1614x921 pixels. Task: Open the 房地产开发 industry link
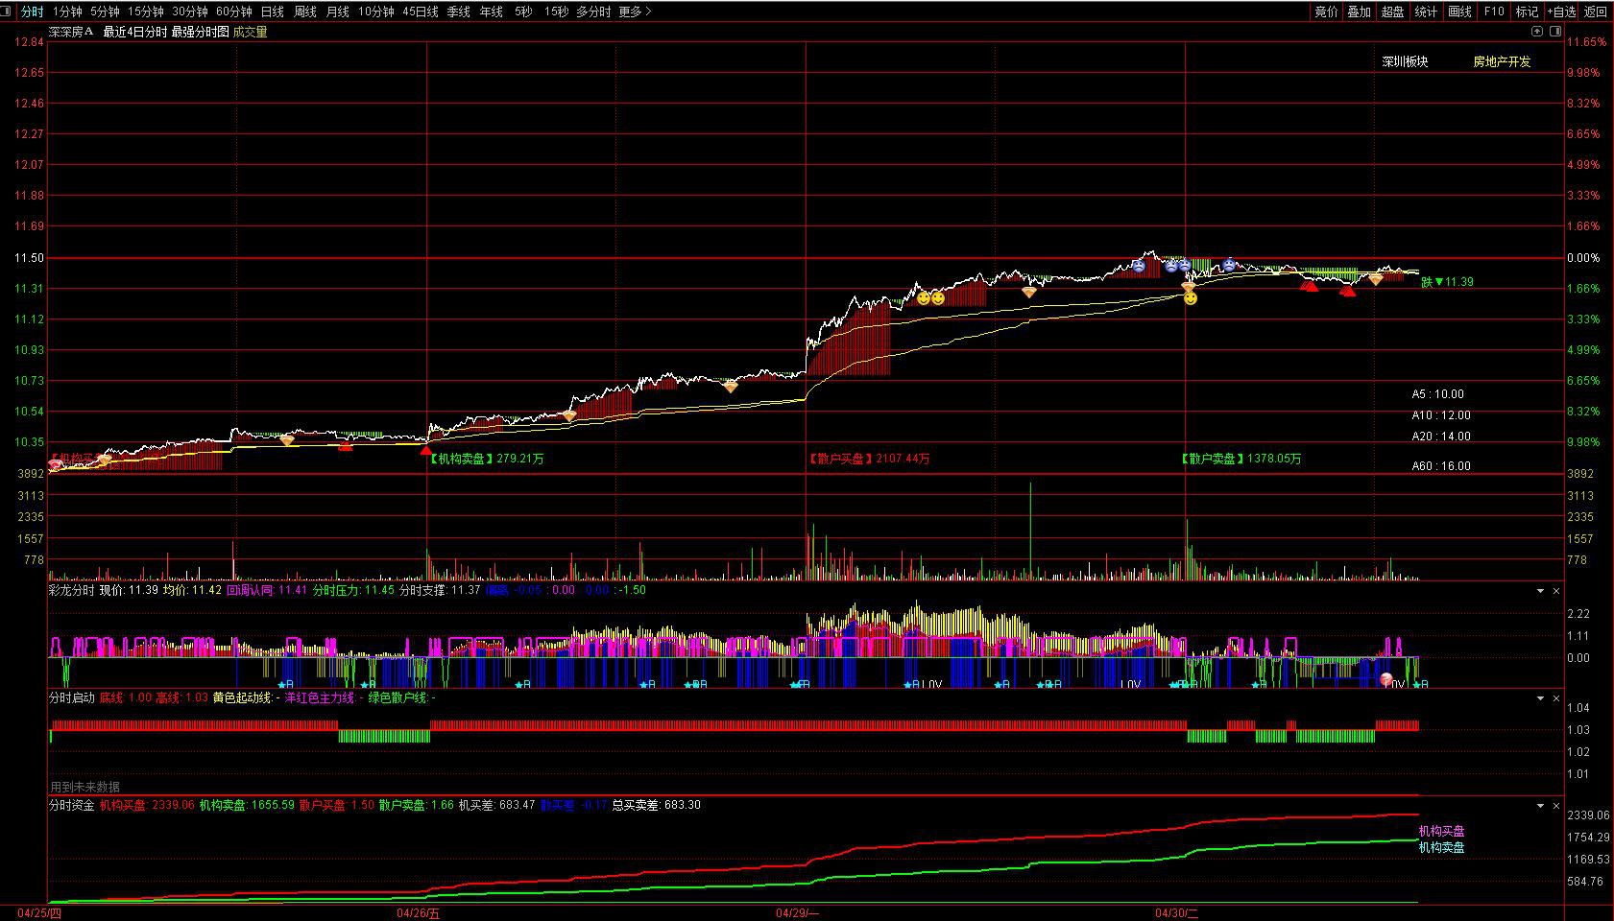point(1502,61)
